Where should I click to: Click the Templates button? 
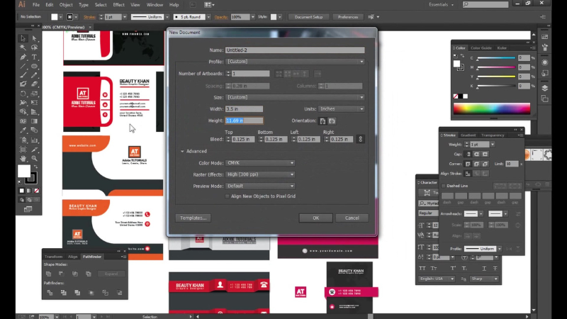[193, 218]
